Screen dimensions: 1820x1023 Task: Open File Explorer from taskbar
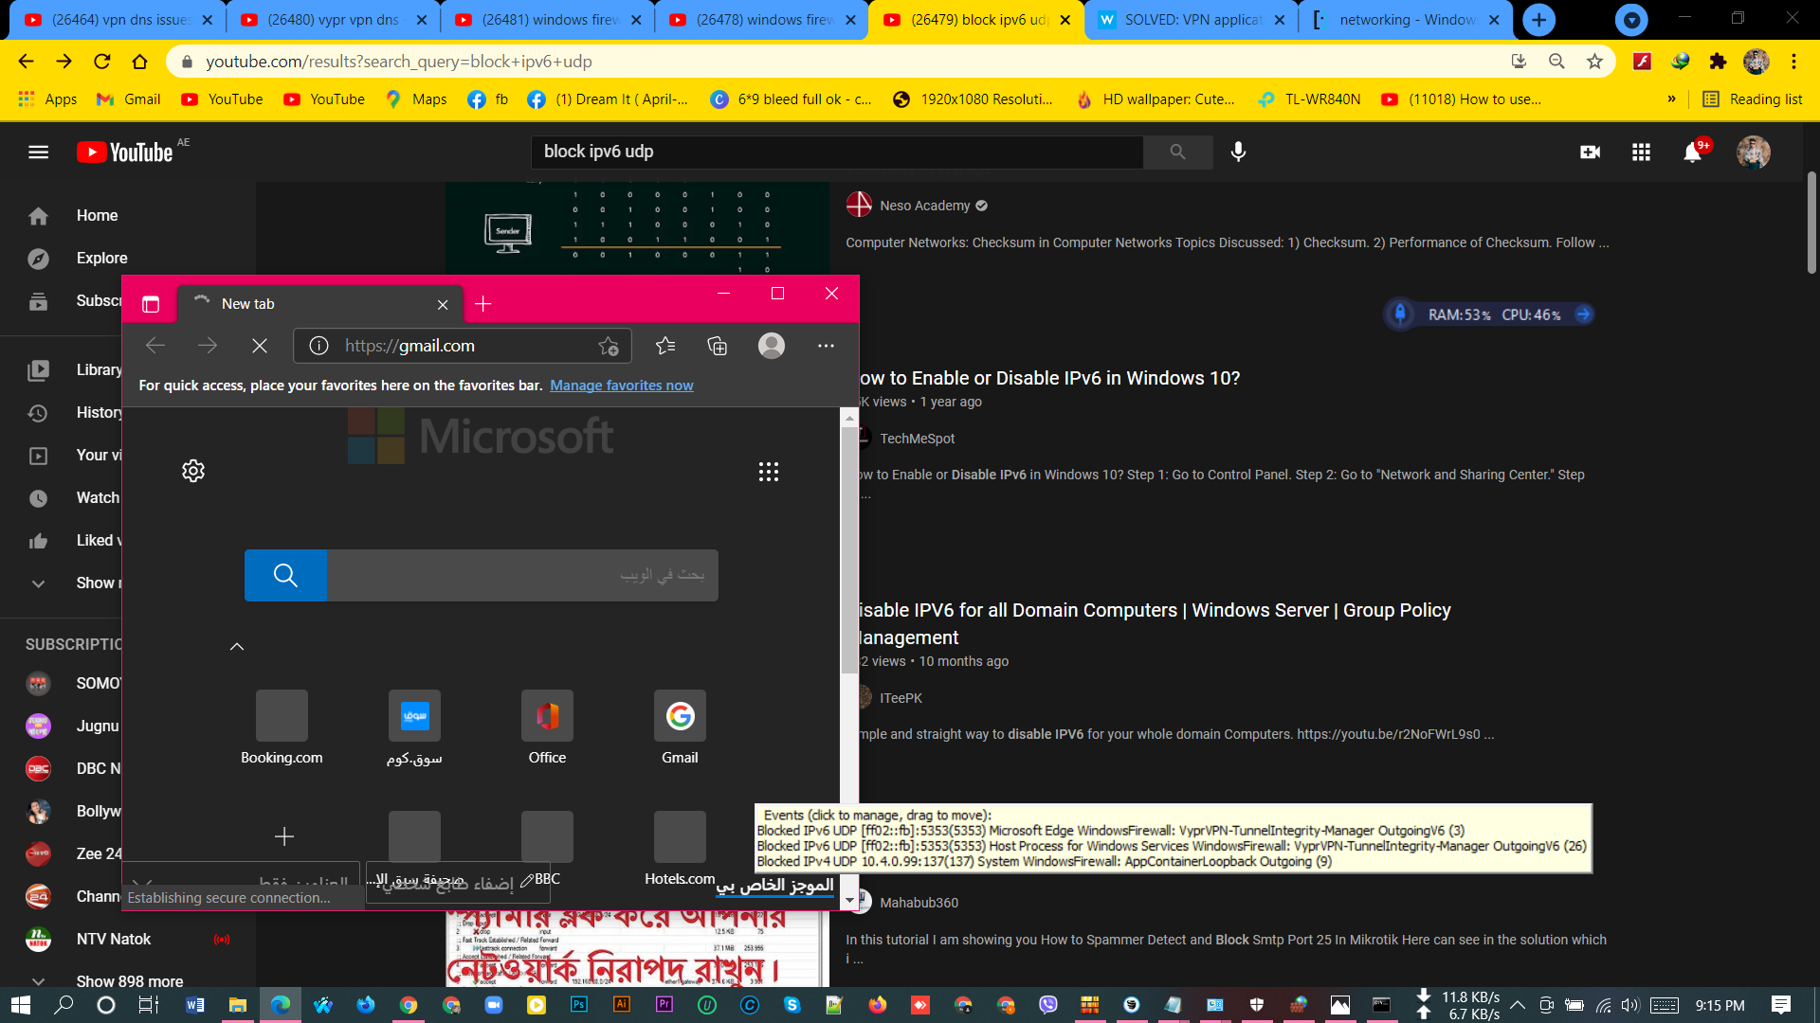237,1005
